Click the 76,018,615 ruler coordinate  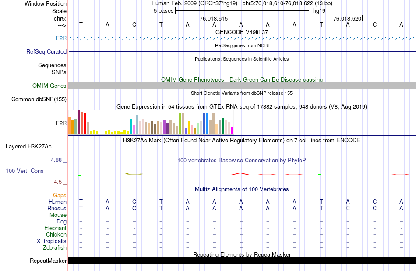tap(214, 18)
